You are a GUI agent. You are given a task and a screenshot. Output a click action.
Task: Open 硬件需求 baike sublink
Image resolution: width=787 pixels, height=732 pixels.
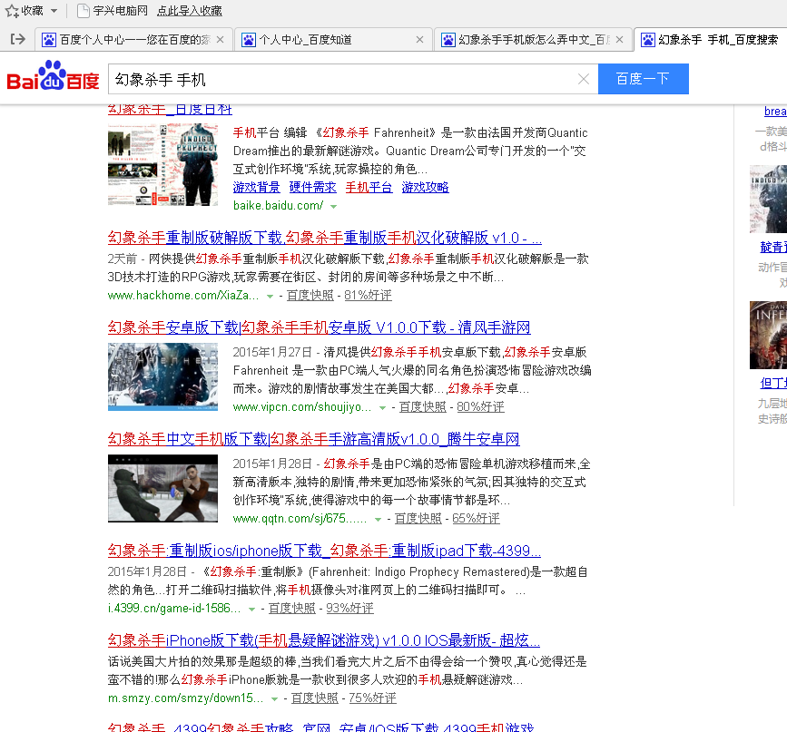tap(312, 187)
